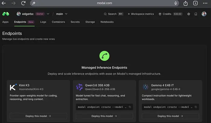Go forward with the browser forward arrow
The height and width of the screenshot is (123, 211).
pos(14,3)
